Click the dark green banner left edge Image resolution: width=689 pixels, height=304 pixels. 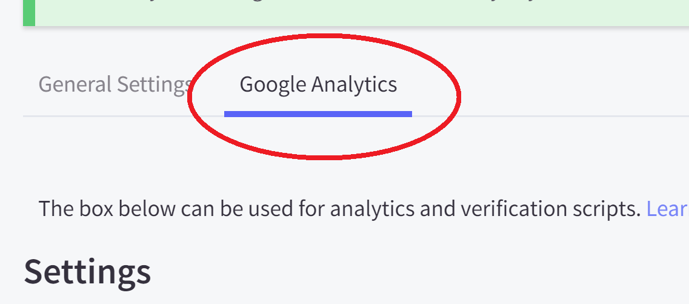pos(29,12)
